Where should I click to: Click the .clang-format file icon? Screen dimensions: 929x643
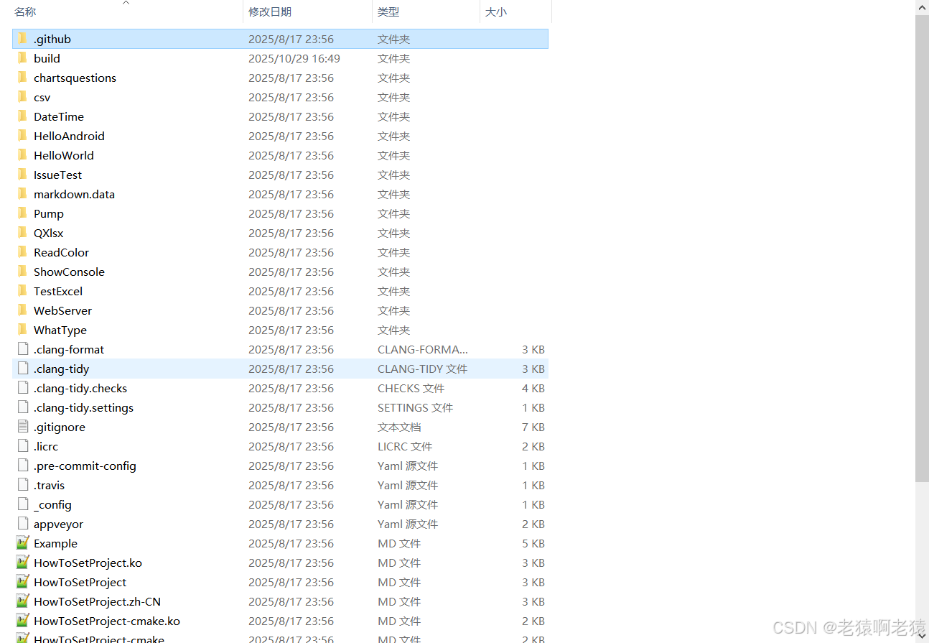22,349
